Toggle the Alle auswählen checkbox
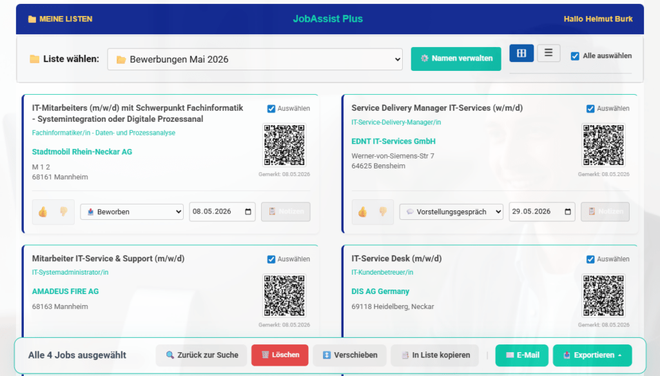The image size is (660, 376). [575, 56]
